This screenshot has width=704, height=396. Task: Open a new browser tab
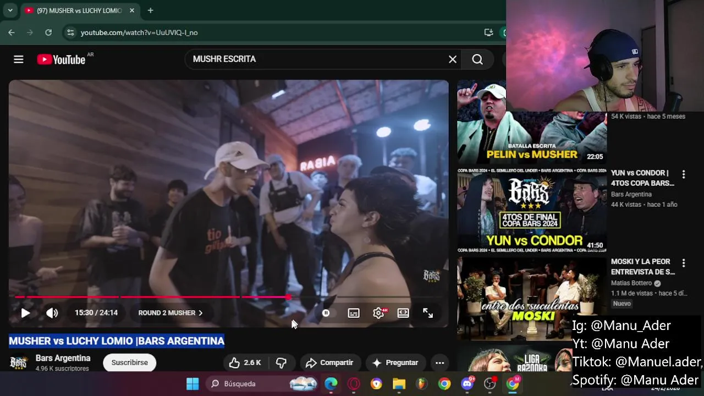pyautogui.click(x=150, y=10)
